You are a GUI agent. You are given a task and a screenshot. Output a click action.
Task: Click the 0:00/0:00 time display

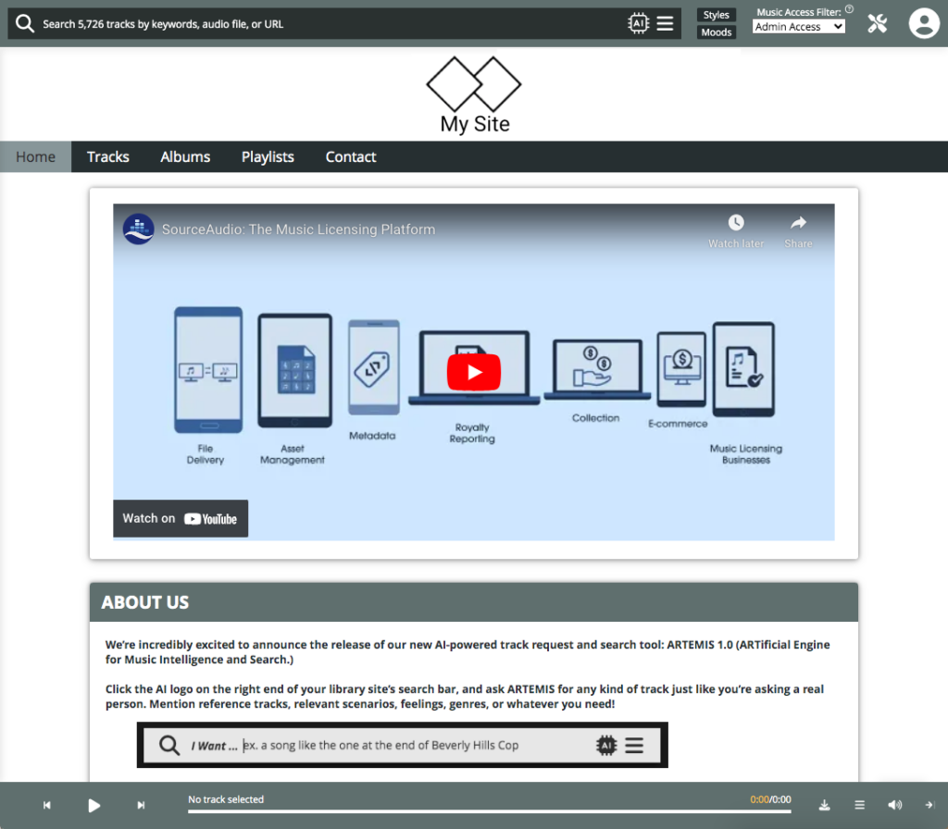pyautogui.click(x=770, y=799)
